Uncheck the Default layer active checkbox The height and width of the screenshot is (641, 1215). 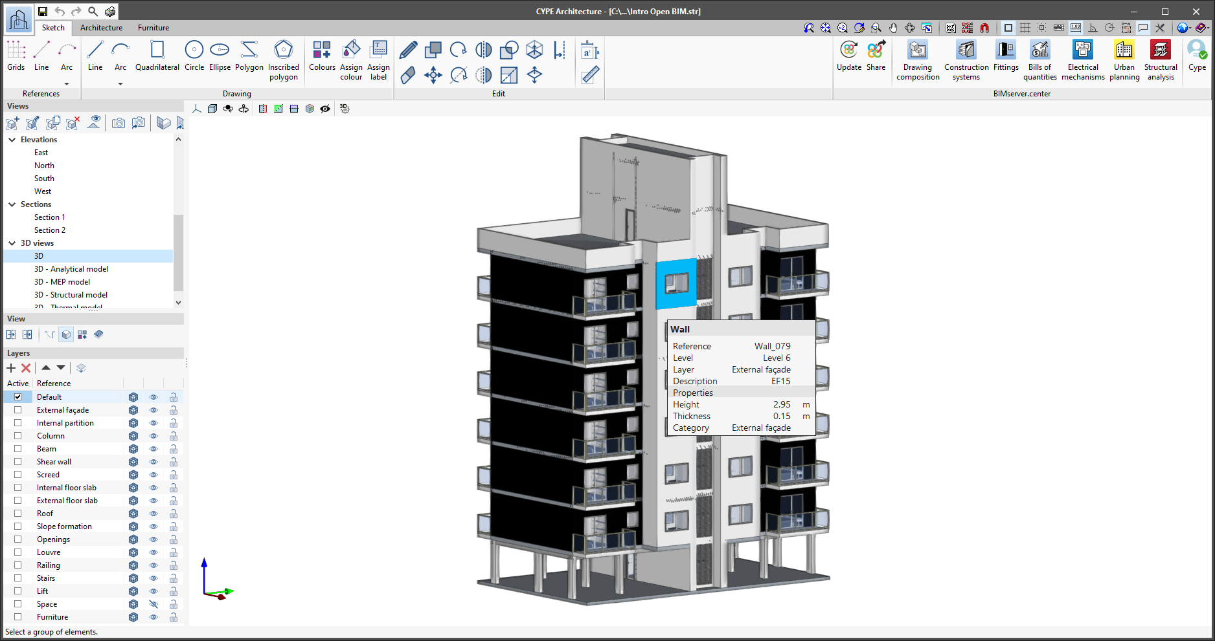click(18, 397)
